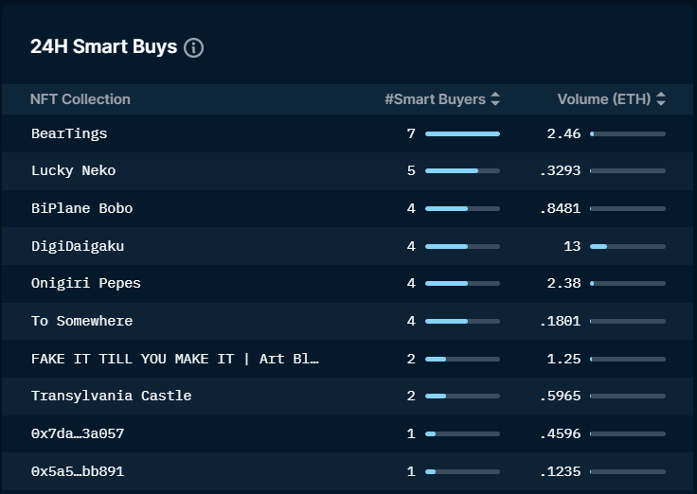The width and height of the screenshot is (697, 494).
Task: Click Lucky Neko smart buyers bar
Action: pyautogui.click(x=462, y=171)
